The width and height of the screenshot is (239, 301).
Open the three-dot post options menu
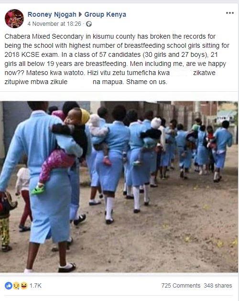(x=230, y=13)
